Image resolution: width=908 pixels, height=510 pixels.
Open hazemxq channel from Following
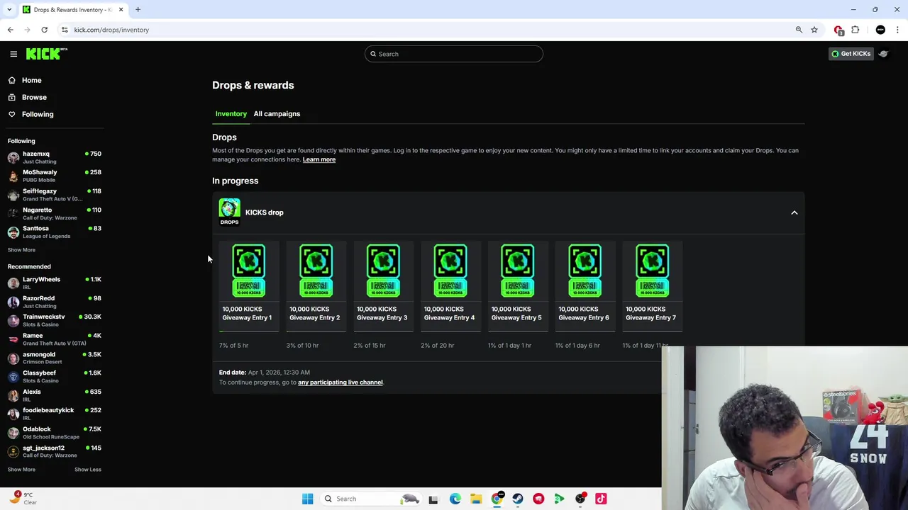[55, 157]
